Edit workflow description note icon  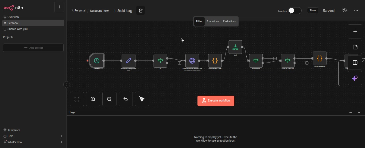141,11
